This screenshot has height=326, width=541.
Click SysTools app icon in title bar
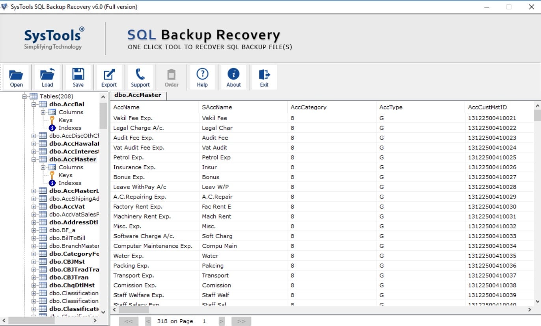pyautogui.click(x=4, y=7)
